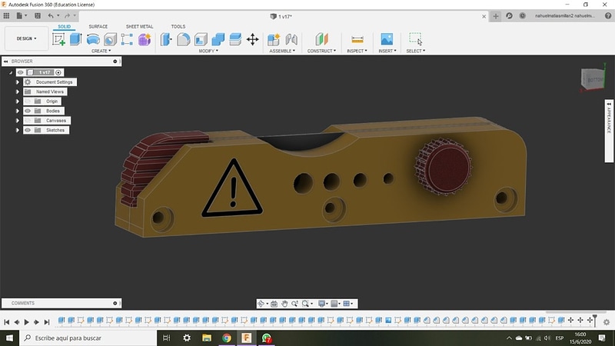Open the INSPECT dropdown menu
The width and height of the screenshot is (615, 346).
click(x=357, y=51)
